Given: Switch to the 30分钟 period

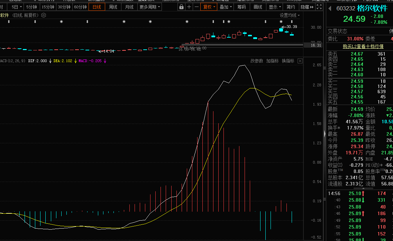Looking at the screenshot, I should (x=64, y=7).
